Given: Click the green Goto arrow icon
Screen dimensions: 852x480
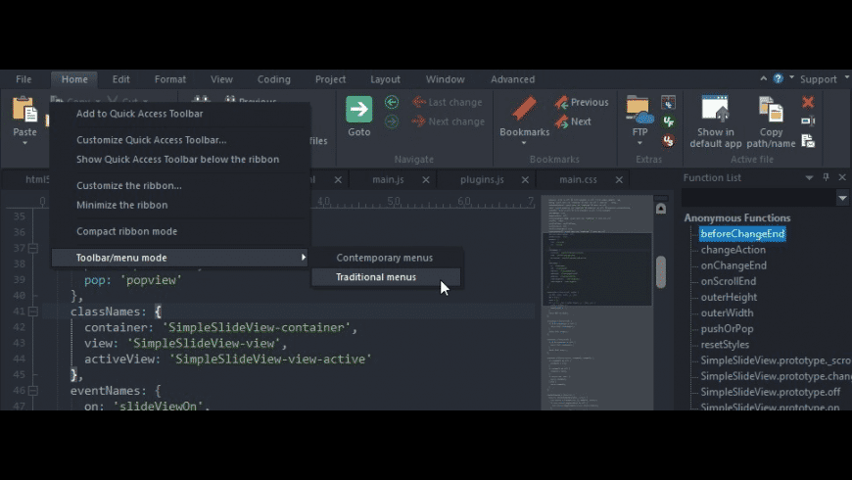Looking at the screenshot, I should 358,110.
